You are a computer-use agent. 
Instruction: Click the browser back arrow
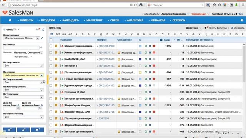point(3,5)
